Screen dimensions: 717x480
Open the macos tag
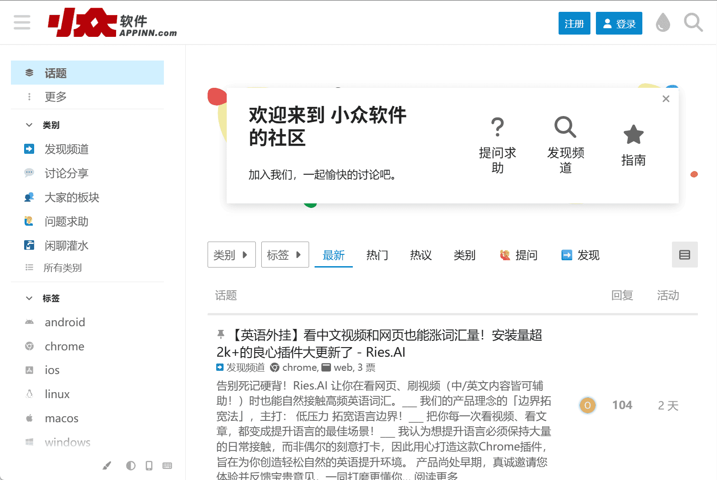click(x=87, y=418)
